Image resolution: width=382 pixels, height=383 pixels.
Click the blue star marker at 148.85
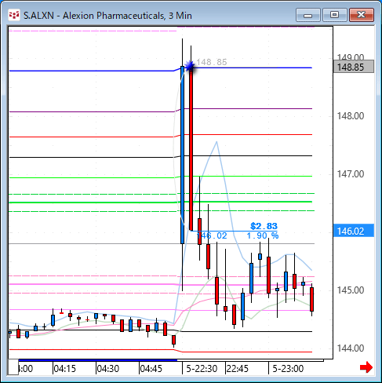189,66
